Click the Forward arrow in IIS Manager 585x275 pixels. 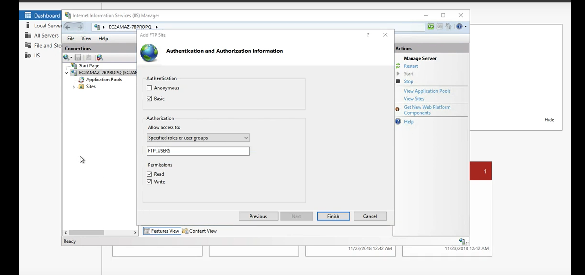tap(80, 27)
